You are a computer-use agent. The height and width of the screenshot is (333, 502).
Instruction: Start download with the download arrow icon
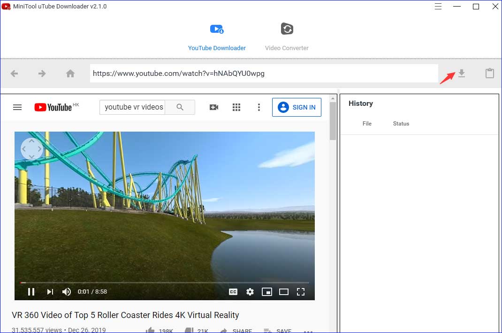[462, 74]
